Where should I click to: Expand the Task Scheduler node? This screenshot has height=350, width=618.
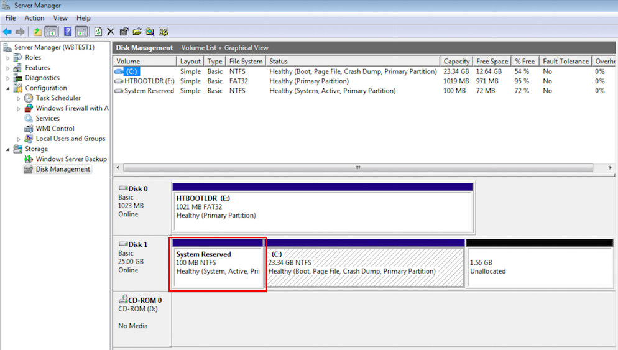[19, 99]
